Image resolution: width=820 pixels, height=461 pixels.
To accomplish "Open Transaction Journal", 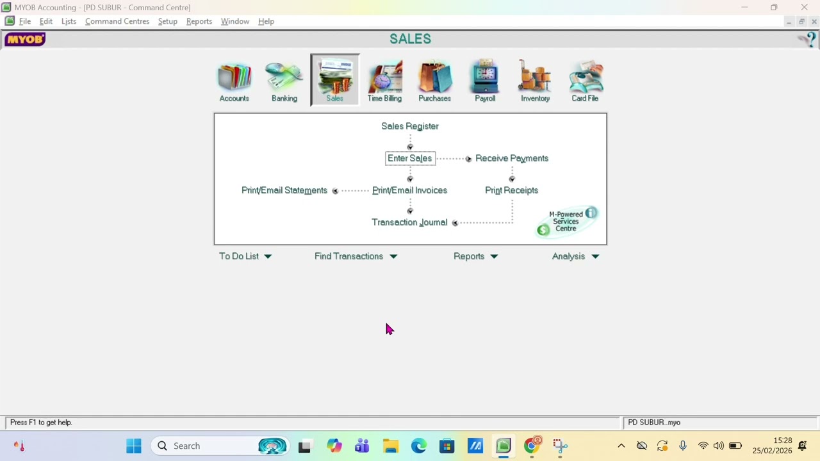I will coord(409,222).
